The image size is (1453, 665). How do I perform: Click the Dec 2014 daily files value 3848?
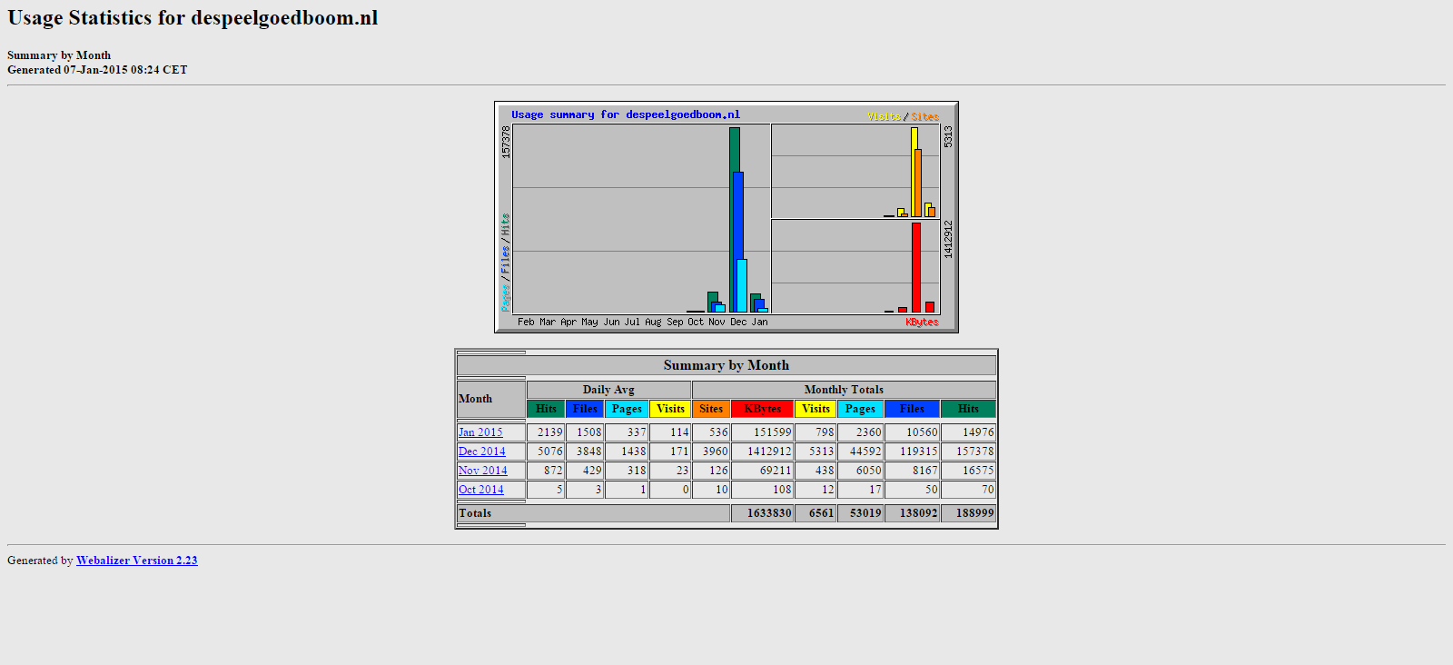pos(585,452)
